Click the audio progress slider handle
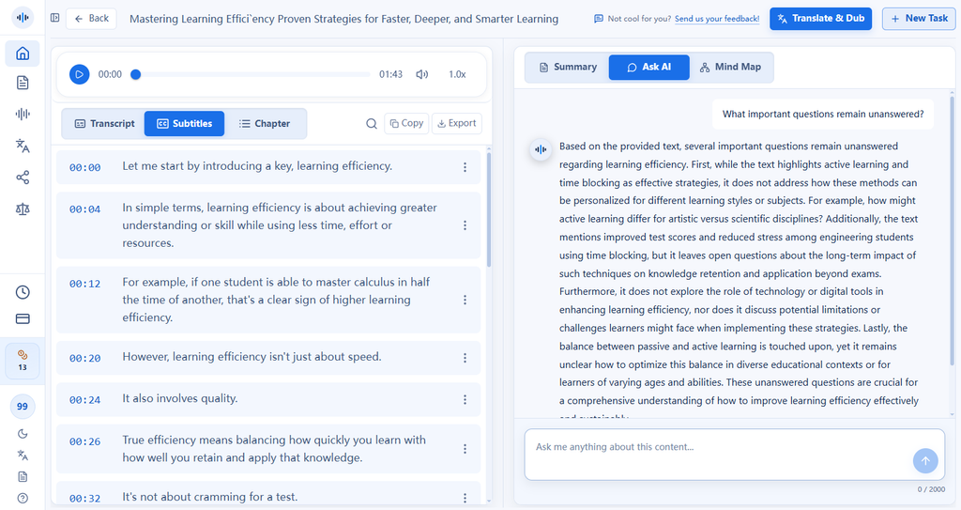The width and height of the screenshot is (961, 510). click(x=136, y=74)
